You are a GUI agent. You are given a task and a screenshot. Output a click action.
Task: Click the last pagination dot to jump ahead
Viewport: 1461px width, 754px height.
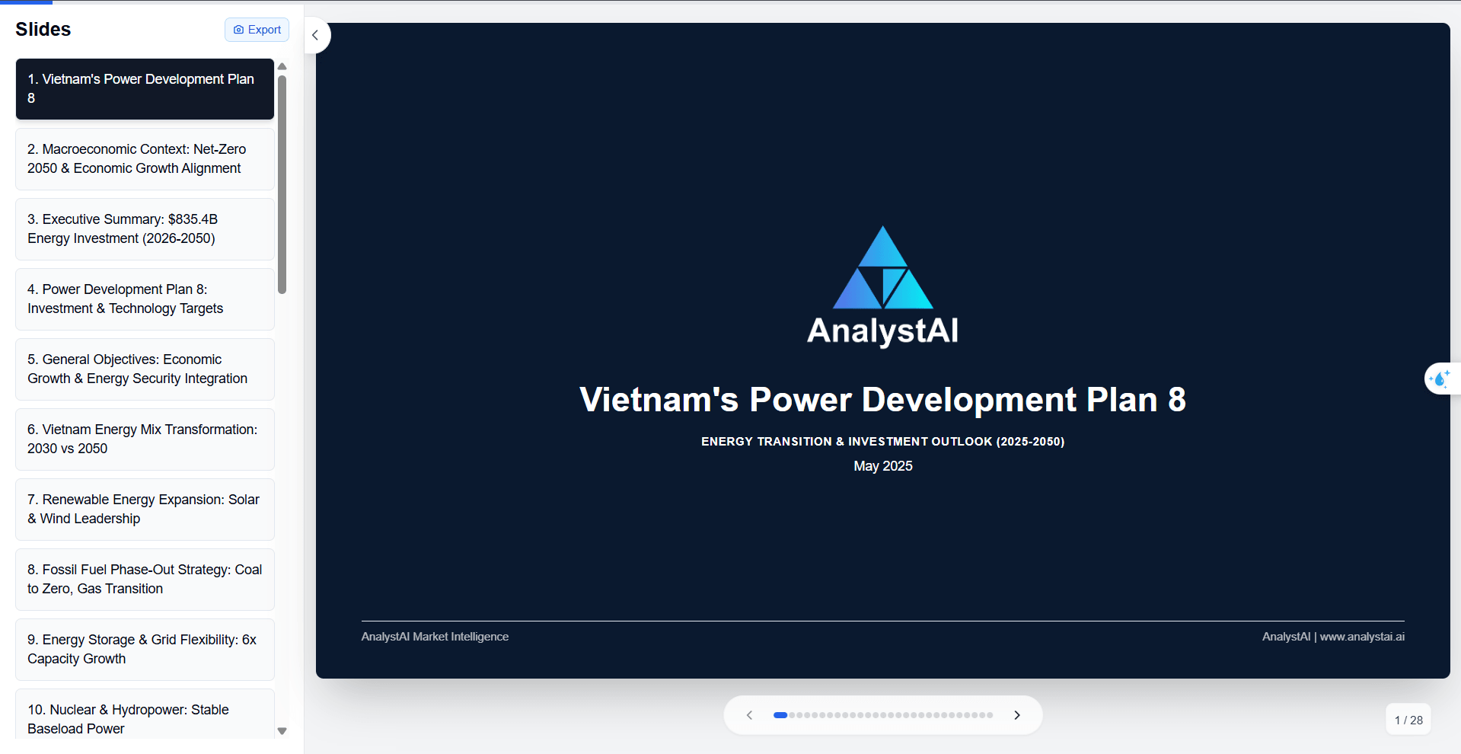point(990,715)
